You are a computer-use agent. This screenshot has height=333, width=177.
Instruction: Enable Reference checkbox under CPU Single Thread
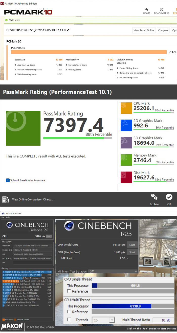tap(69, 291)
